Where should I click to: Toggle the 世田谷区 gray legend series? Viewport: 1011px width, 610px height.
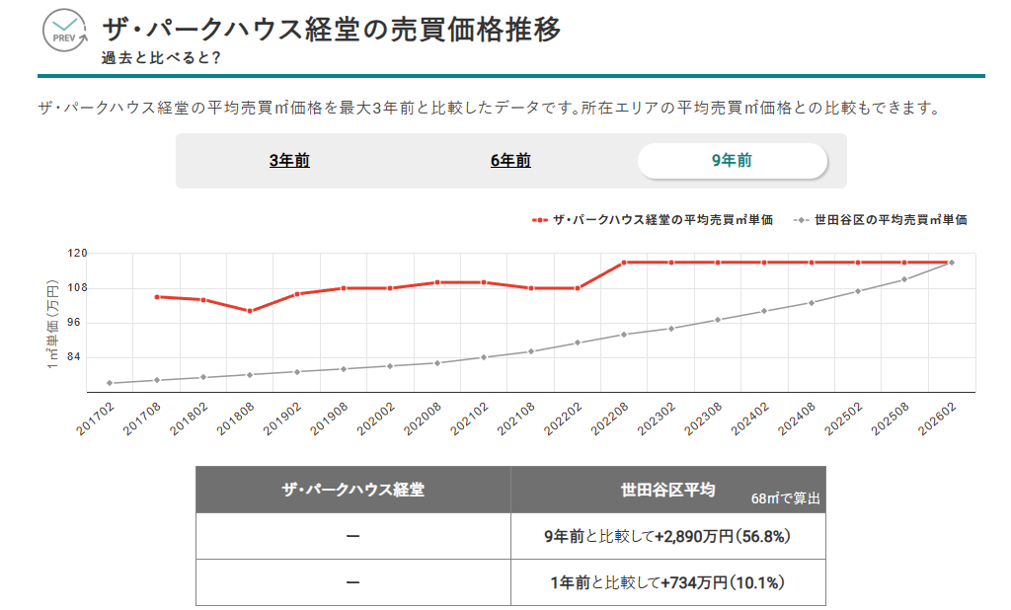coord(890,220)
